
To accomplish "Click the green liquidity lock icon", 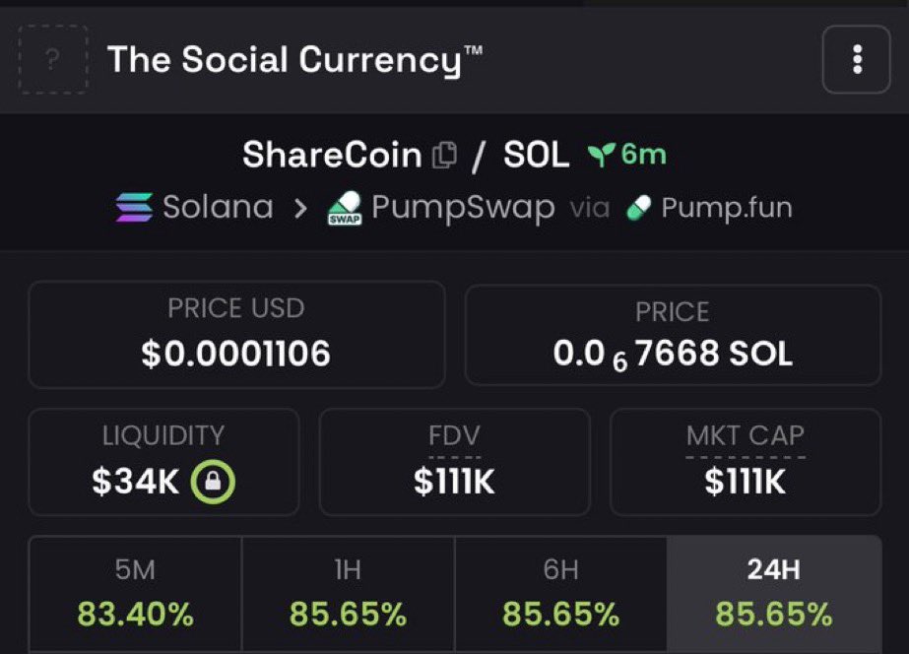I will click(213, 482).
